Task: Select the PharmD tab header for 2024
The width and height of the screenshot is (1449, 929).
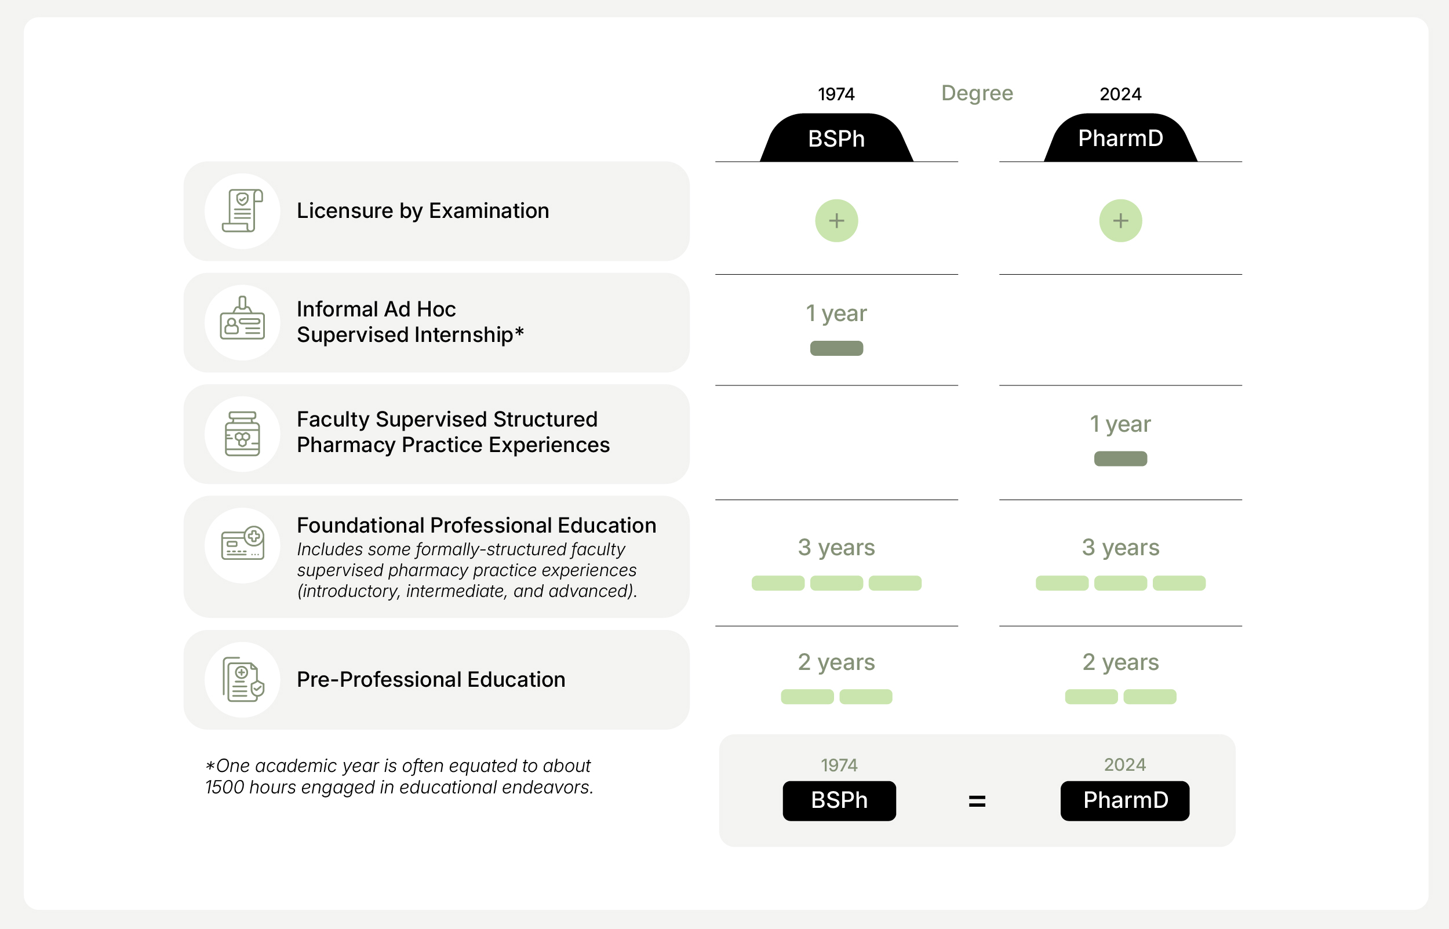Action: pyautogui.click(x=1120, y=139)
